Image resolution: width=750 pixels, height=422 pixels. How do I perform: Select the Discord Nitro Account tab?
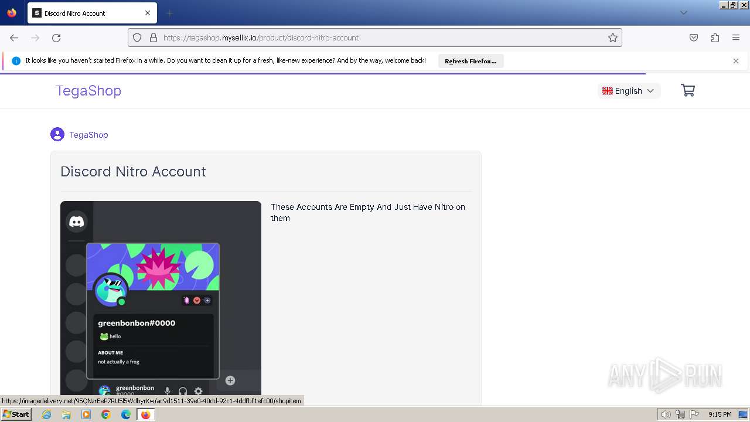click(x=91, y=13)
